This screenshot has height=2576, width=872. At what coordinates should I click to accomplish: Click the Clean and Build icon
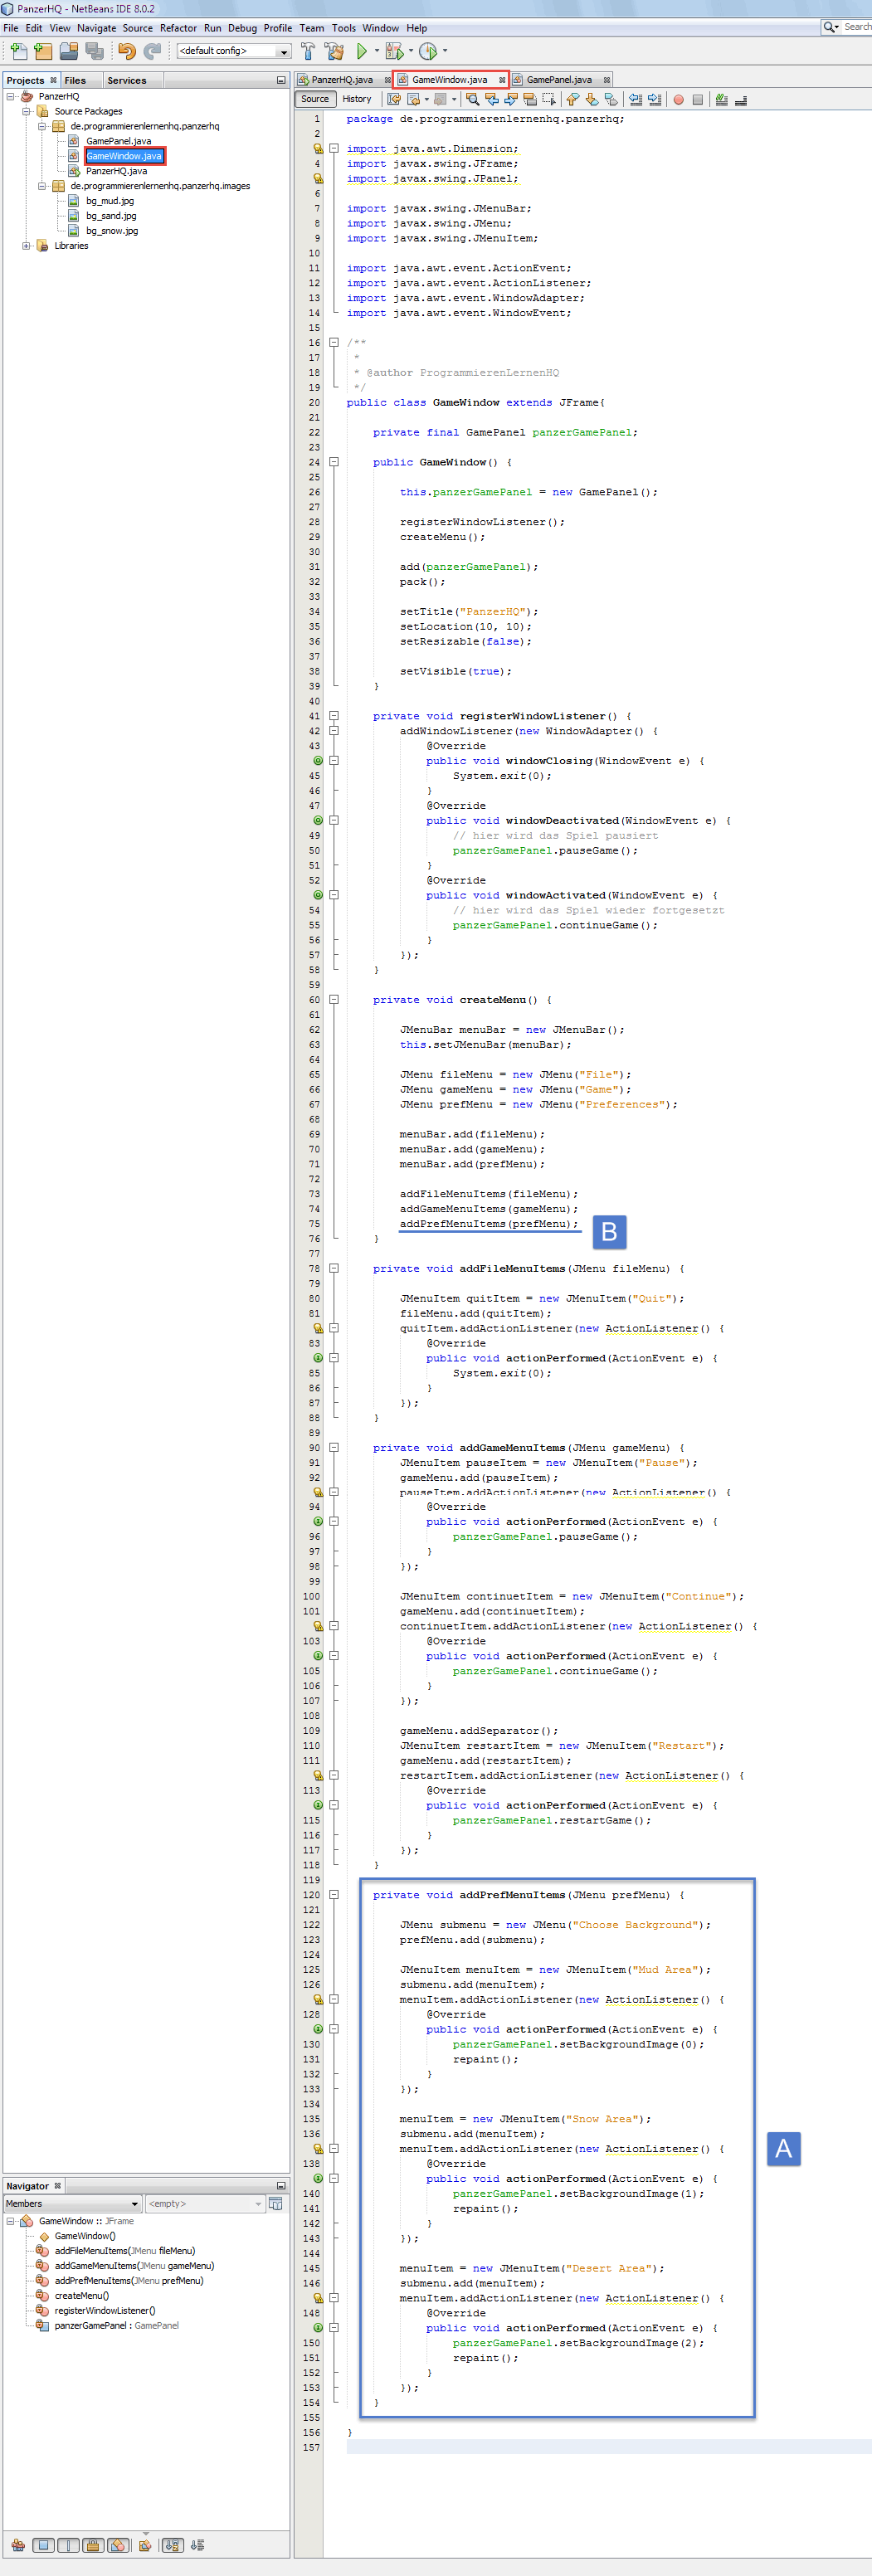pyautogui.click(x=334, y=50)
